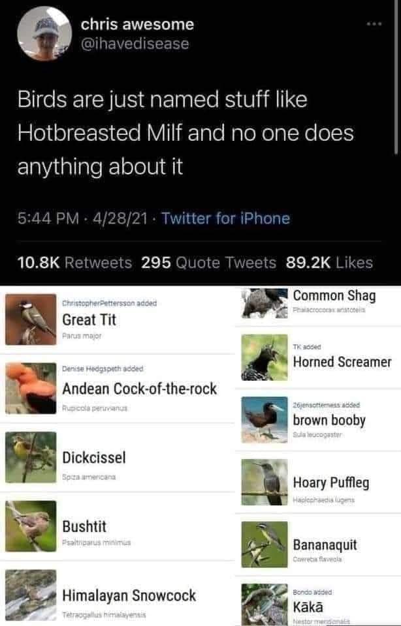401x626 pixels.
Task: View the 89.2K Likes list
Action: [x=330, y=262]
